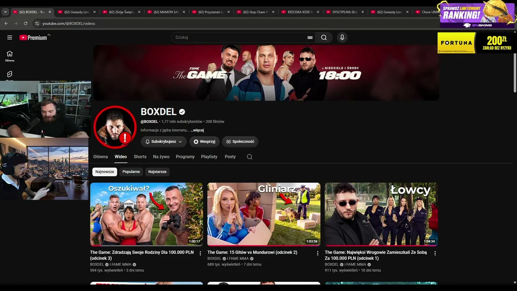Click the Wesprzyj button

coord(204,142)
